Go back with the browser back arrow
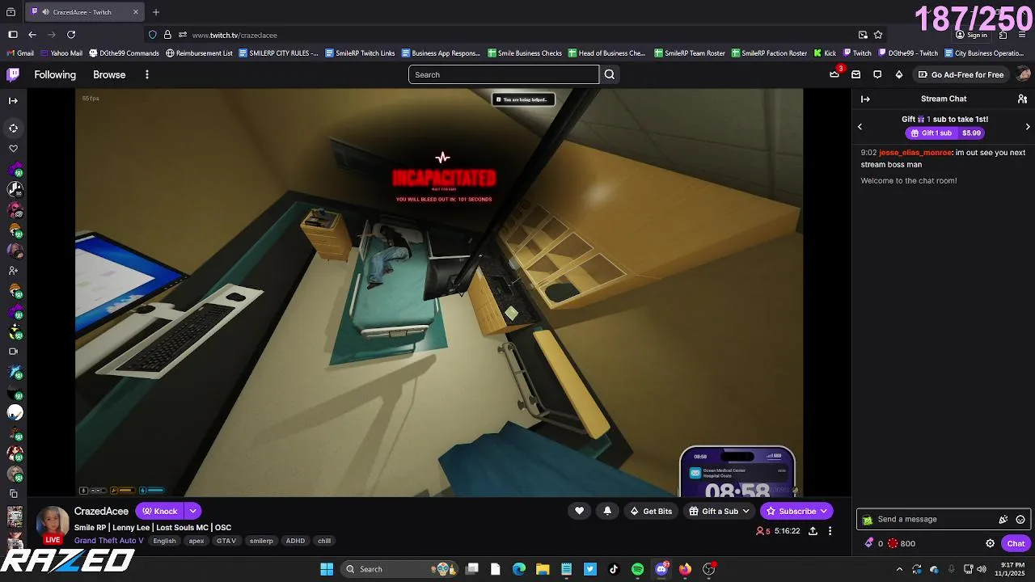Viewport: 1035px width, 582px height. [x=32, y=35]
